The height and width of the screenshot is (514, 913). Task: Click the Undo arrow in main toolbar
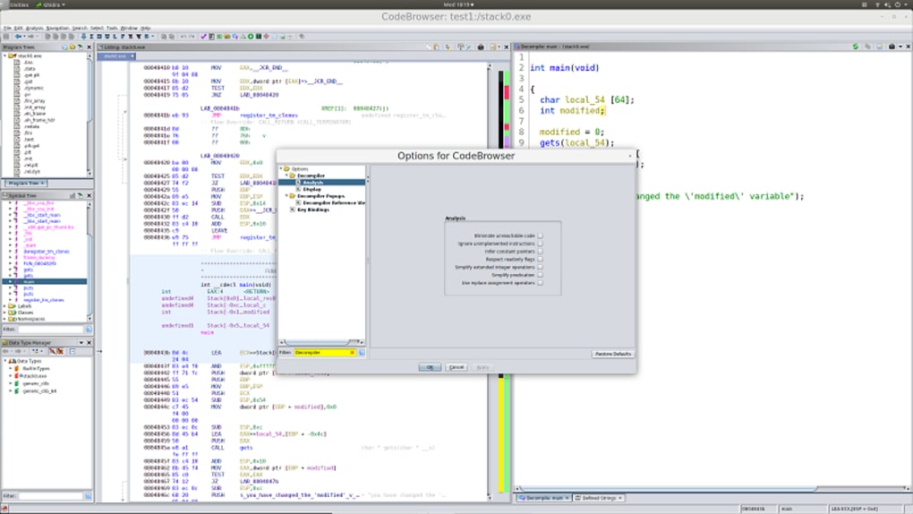(183, 37)
